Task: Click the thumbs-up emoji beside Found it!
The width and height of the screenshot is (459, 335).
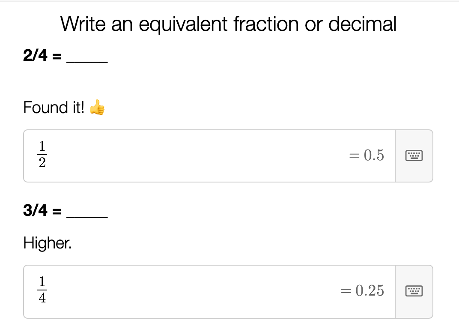Action: [97, 108]
